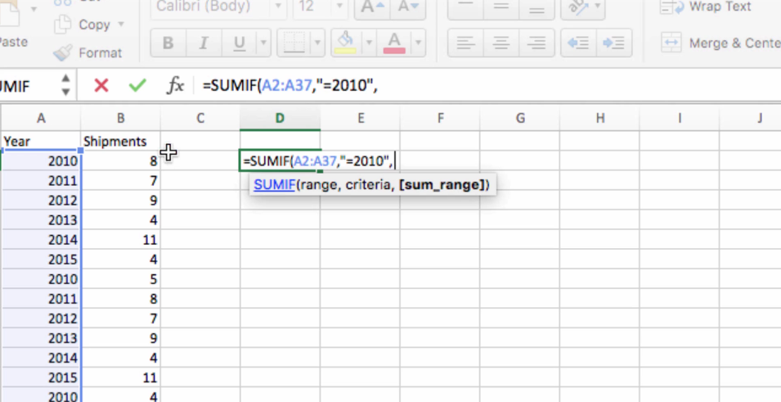
Task: Click the Shipments cell showing 7 for first 2011
Action: 120,181
